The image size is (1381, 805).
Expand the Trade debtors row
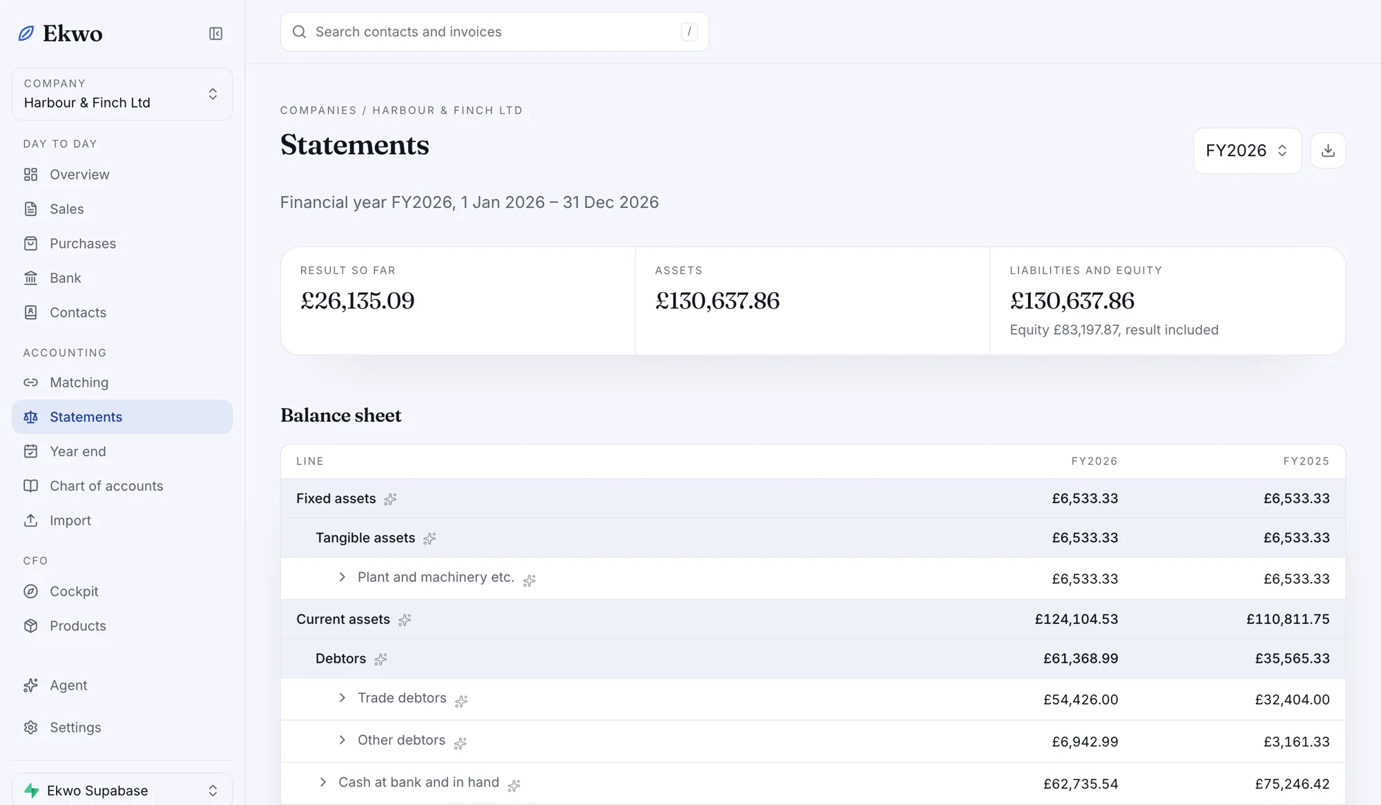342,698
